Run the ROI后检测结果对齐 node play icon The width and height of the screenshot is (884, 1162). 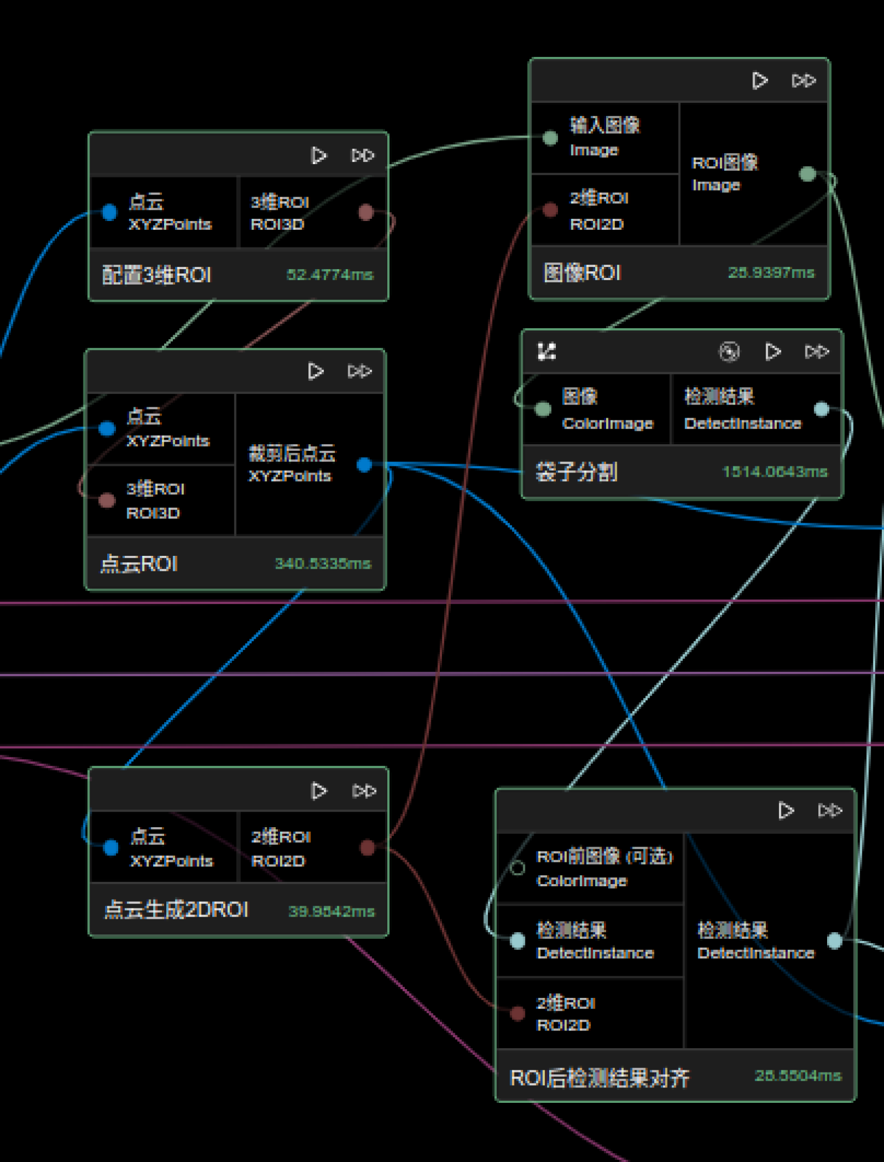(x=786, y=811)
